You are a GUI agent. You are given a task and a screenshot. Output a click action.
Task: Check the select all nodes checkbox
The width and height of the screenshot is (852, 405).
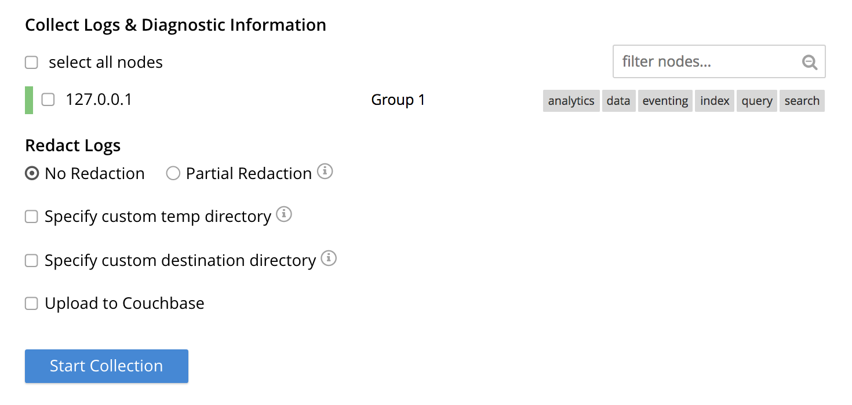pos(31,63)
